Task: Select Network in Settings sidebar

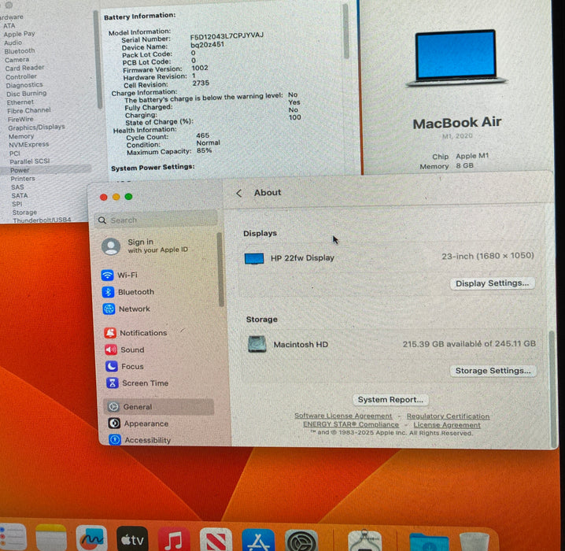Action: click(135, 309)
